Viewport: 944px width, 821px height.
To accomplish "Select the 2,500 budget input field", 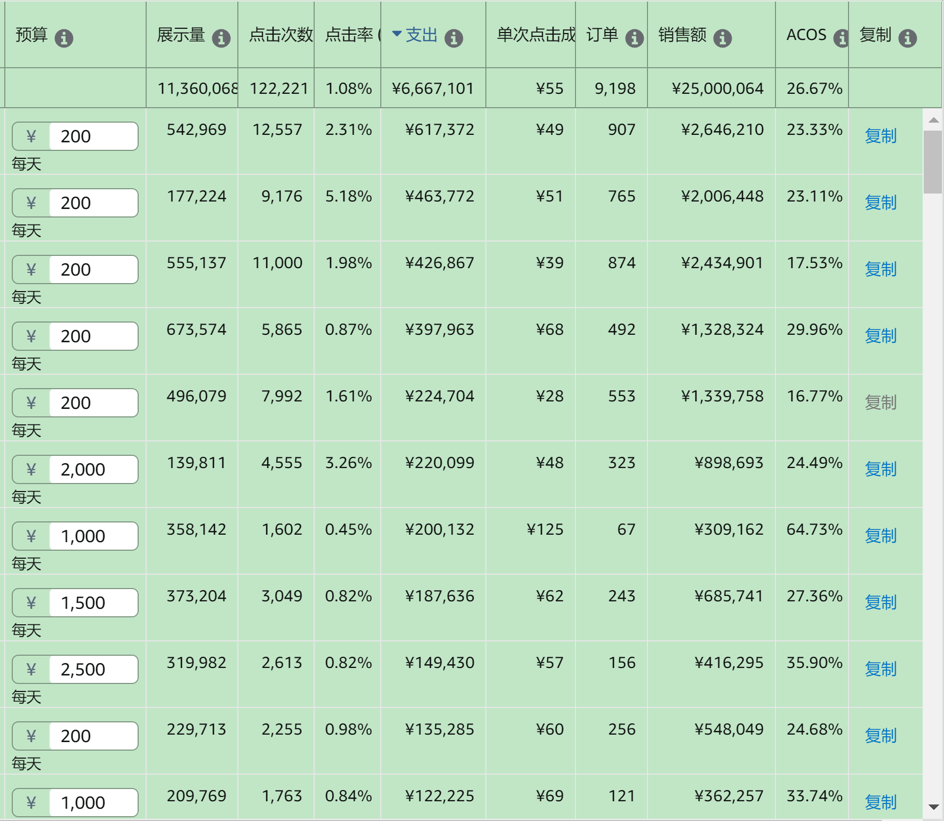I will (x=93, y=670).
